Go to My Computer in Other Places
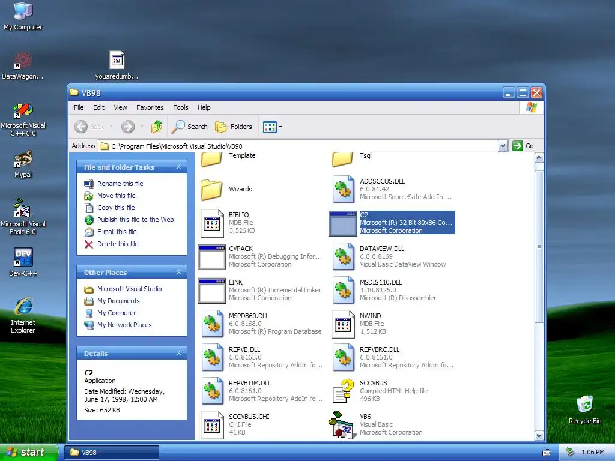615x461 pixels. coord(117,313)
